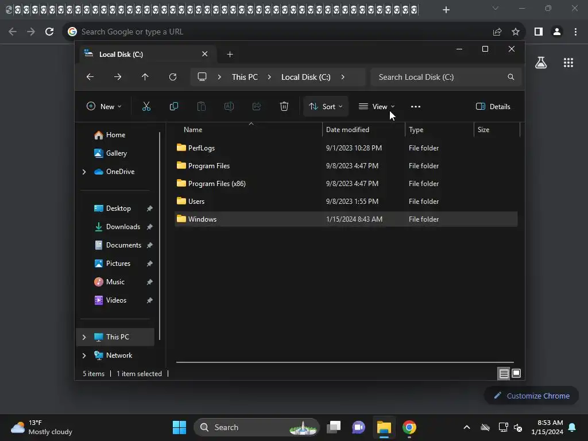Open Task View on the taskbar
Screen dimensions: 588x441
[x=334, y=427]
